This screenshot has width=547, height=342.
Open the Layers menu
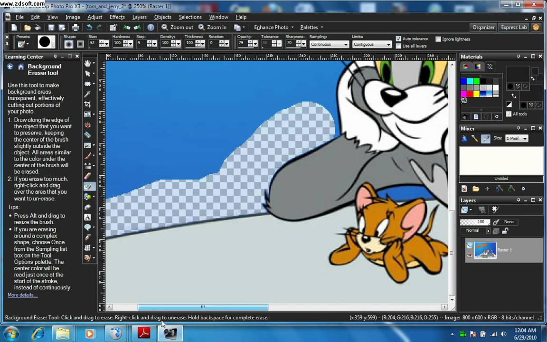[x=139, y=17]
